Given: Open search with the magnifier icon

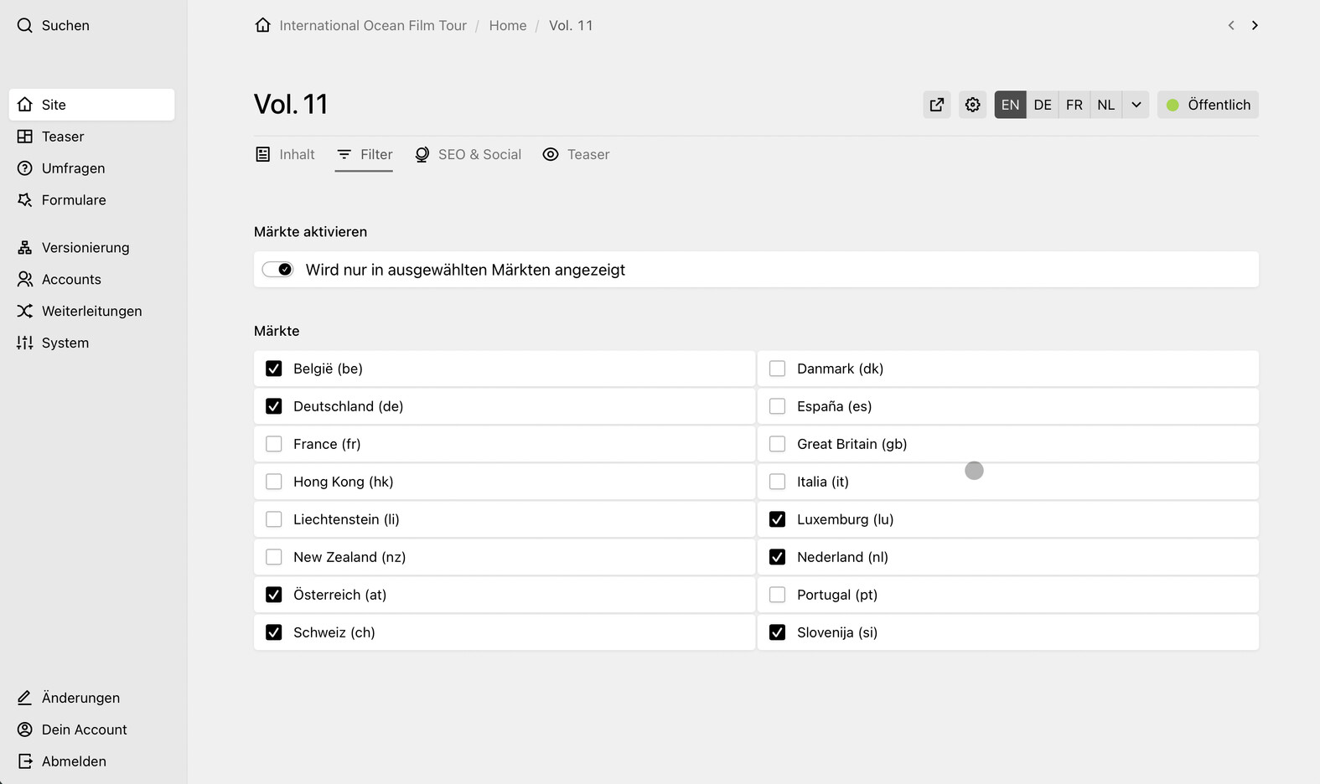Looking at the screenshot, I should point(25,25).
